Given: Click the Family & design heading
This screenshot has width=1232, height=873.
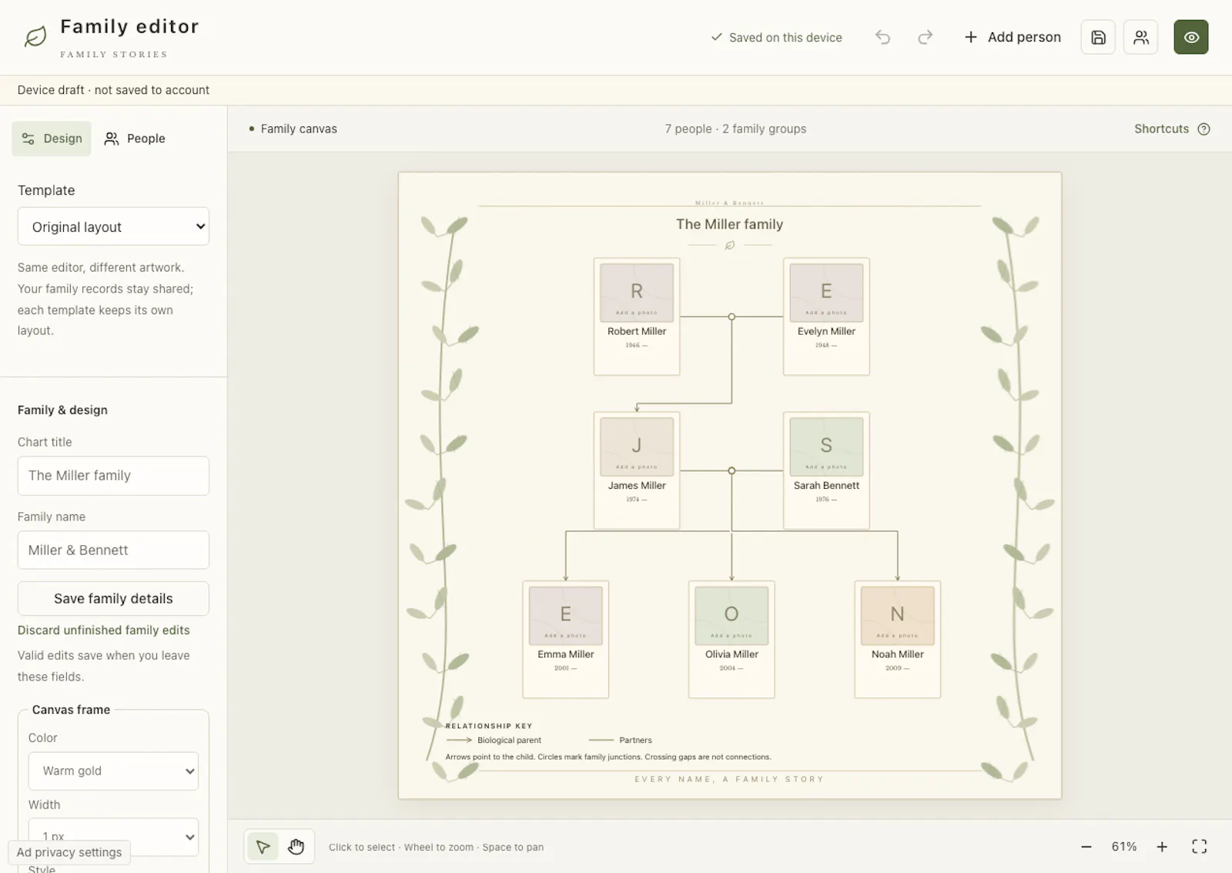Looking at the screenshot, I should (62, 410).
